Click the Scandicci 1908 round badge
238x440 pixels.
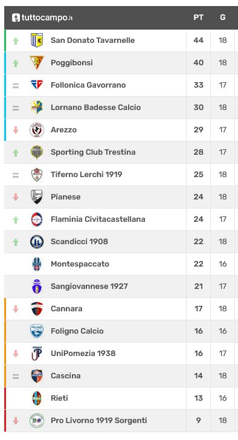point(37,242)
